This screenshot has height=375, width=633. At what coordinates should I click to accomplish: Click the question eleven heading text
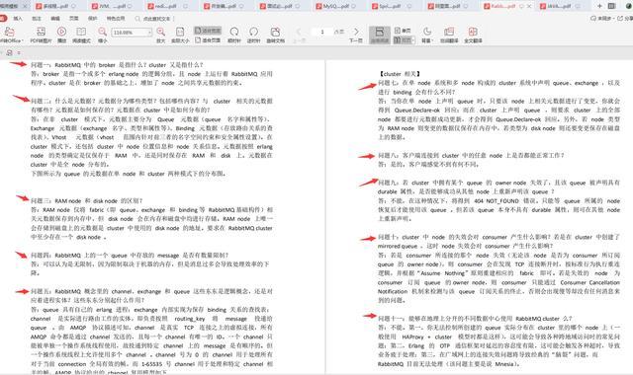coord(475,318)
